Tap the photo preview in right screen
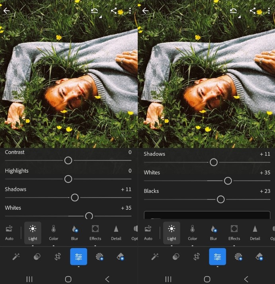 click(x=207, y=74)
